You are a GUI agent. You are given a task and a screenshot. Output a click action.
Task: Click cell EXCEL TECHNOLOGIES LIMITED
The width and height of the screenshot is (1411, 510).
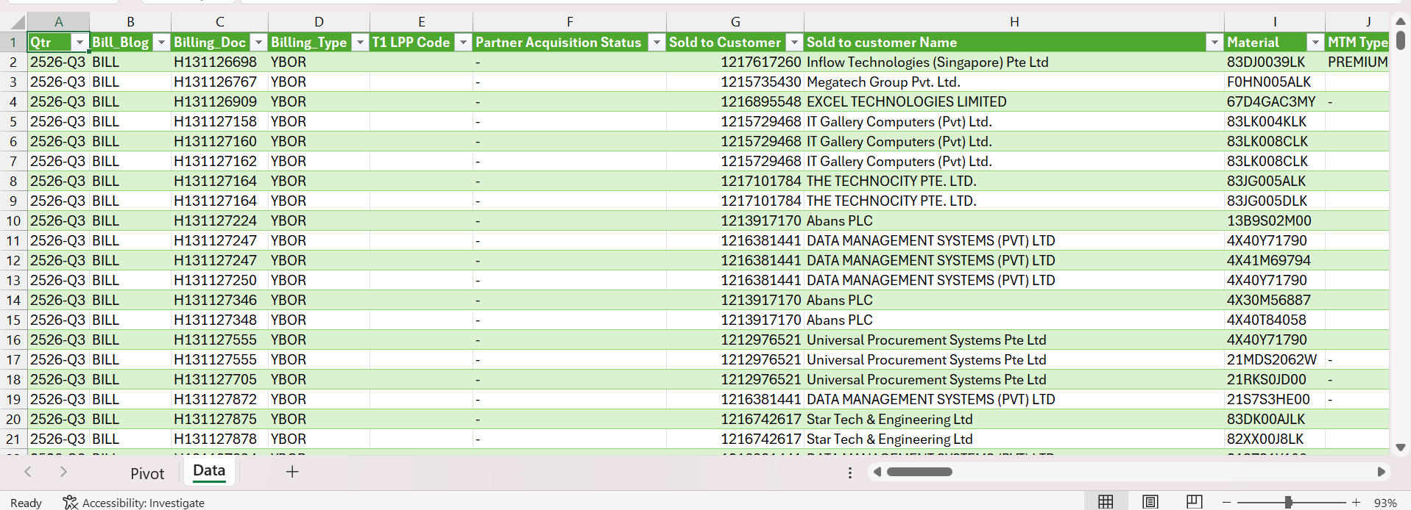click(1014, 102)
